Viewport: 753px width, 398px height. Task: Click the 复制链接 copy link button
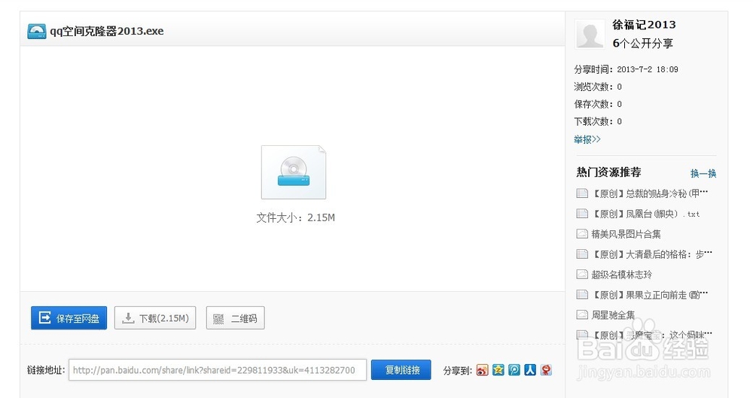401,369
